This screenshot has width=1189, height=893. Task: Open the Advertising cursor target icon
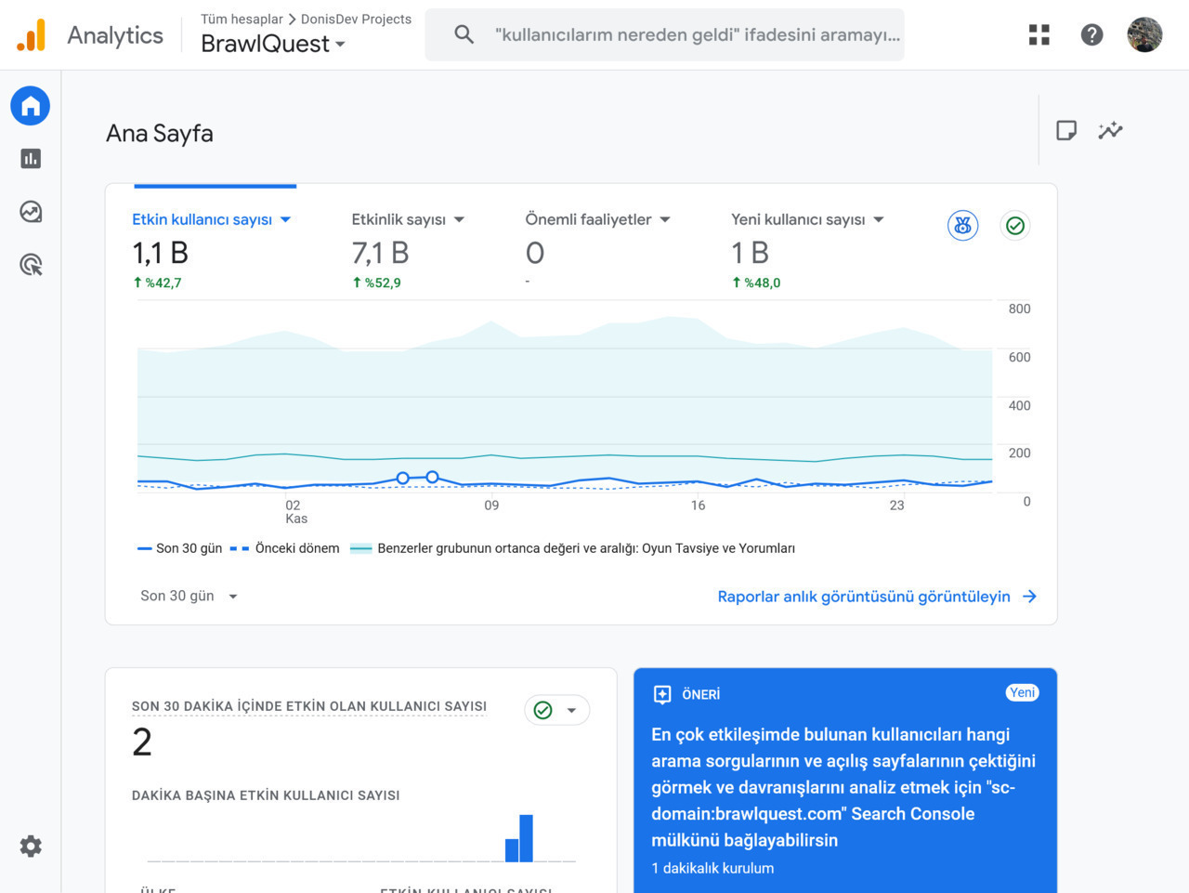point(31,265)
